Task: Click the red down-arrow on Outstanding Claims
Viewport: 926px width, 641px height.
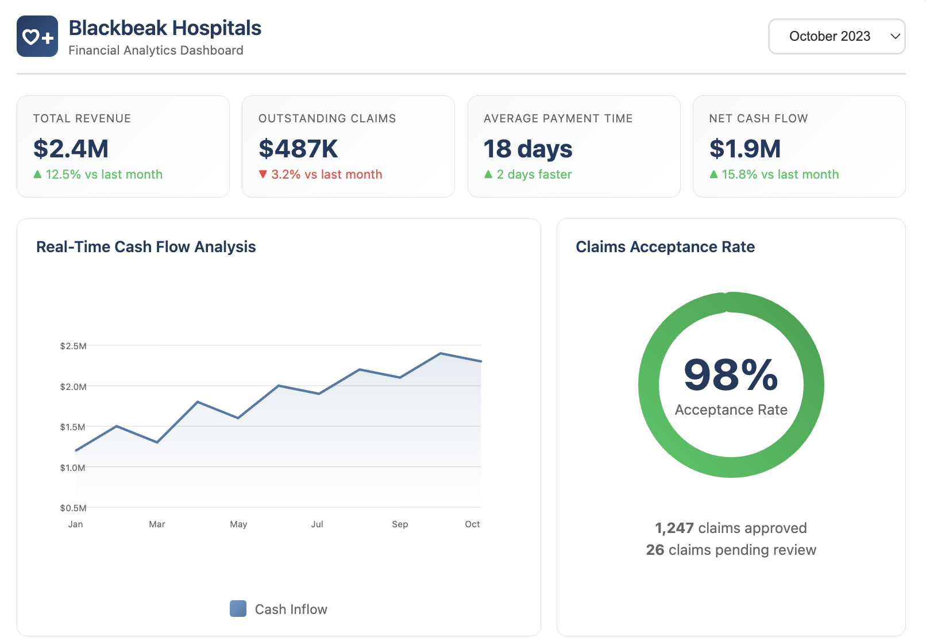Action: click(264, 174)
